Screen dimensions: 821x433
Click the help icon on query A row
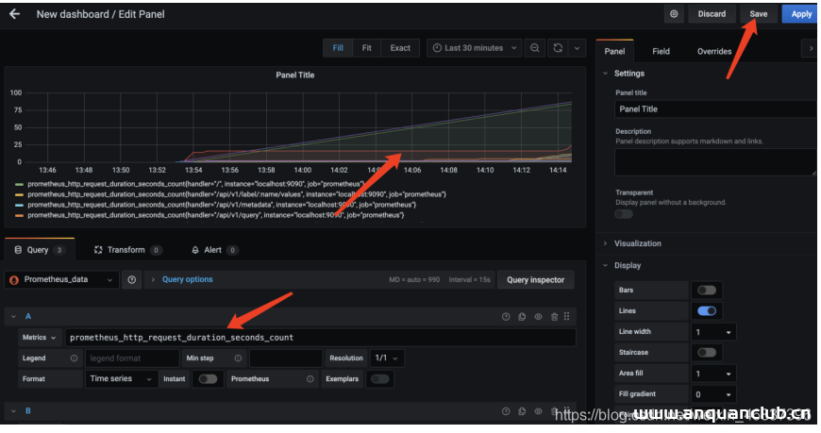pyautogui.click(x=506, y=317)
